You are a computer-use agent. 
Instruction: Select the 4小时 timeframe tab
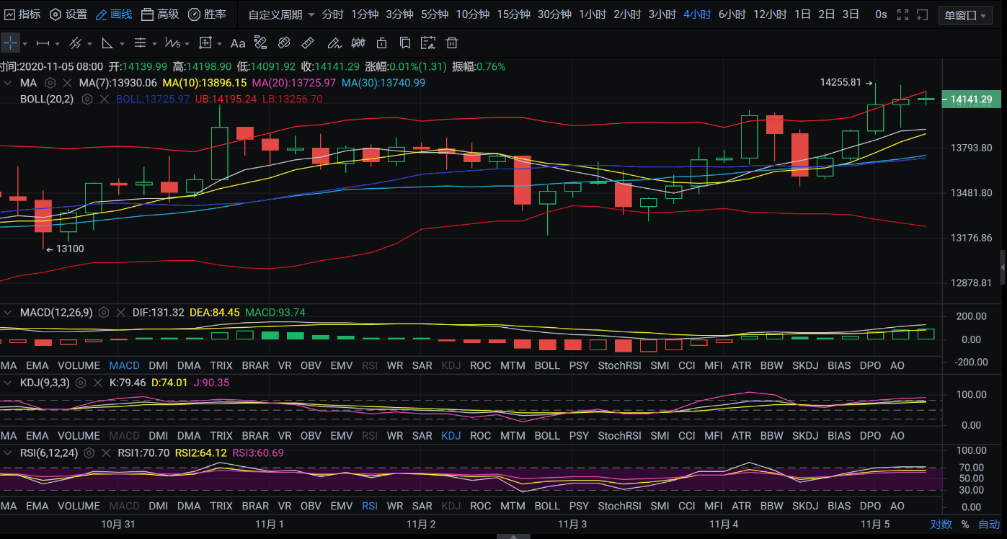coord(697,14)
